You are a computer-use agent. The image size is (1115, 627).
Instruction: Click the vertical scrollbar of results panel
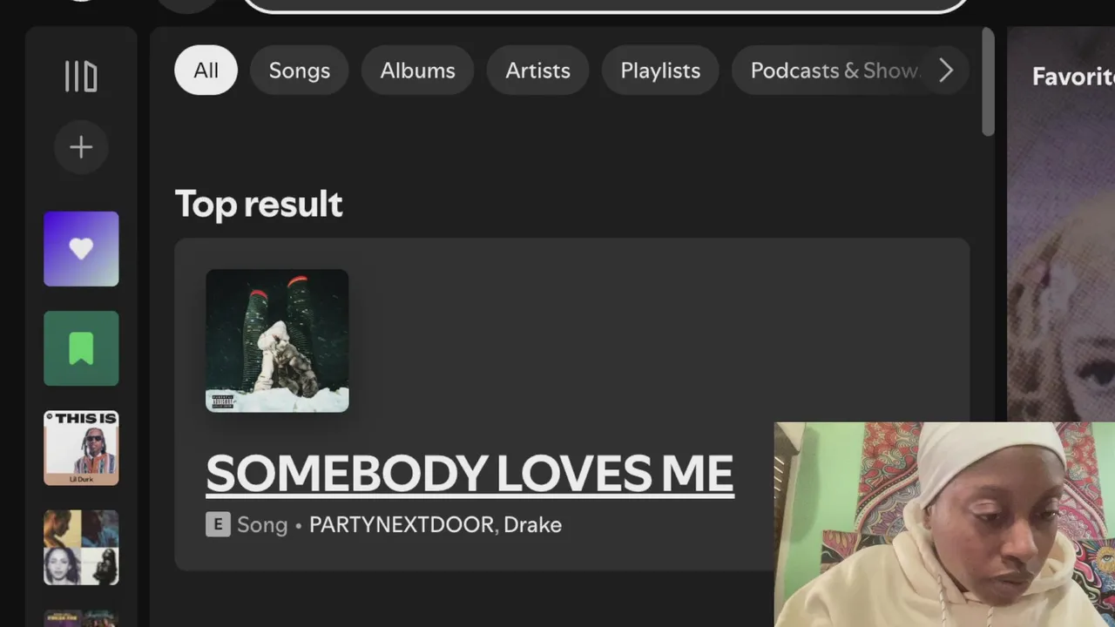click(988, 82)
